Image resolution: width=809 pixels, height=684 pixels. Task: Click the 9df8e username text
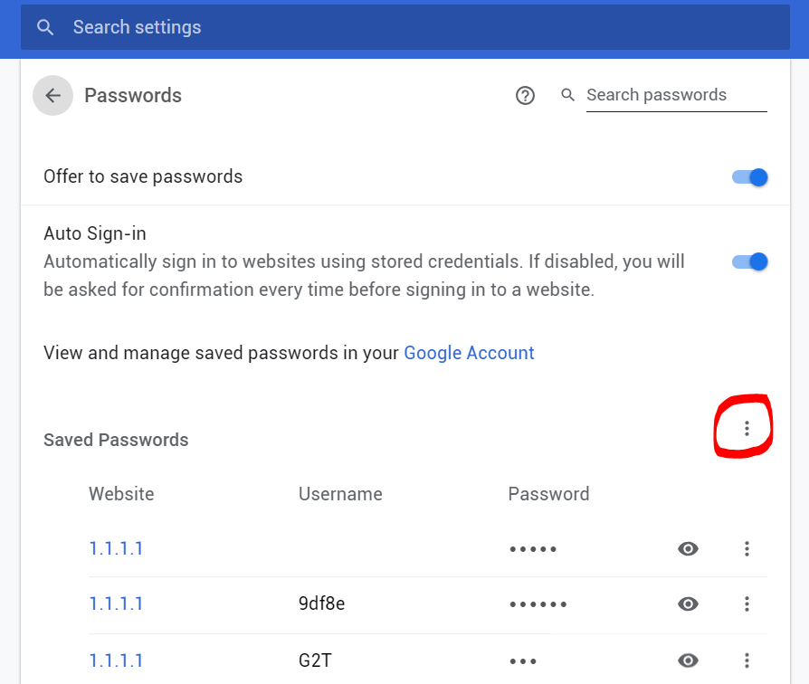click(x=321, y=604)
